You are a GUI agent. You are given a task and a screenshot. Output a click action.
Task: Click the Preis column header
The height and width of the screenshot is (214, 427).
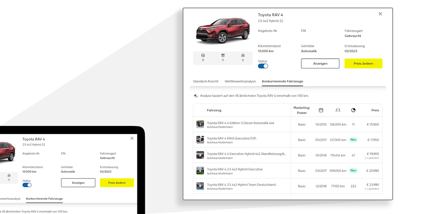coord(375,110)
